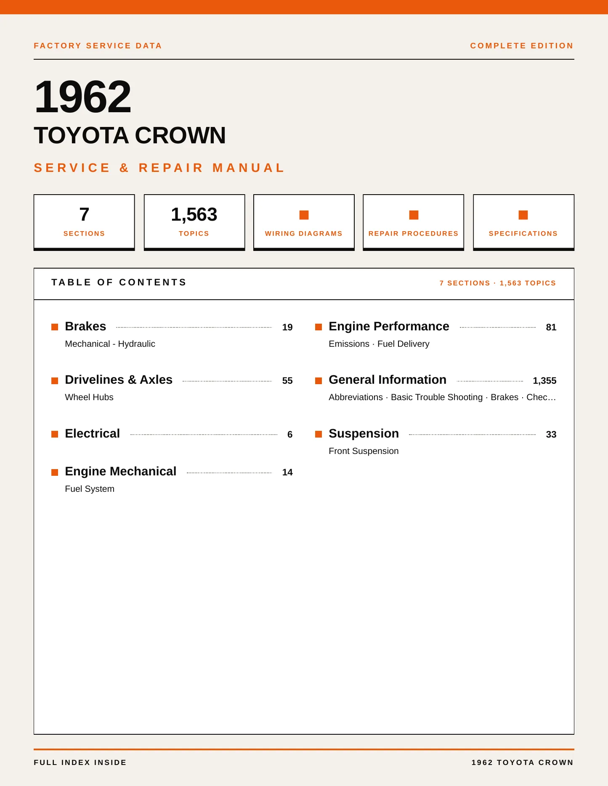Image resolution: width=608 pixels, height=786 pixels.
Task: Go to the Engine Mechanical section
Action: (x=121, y=472)
